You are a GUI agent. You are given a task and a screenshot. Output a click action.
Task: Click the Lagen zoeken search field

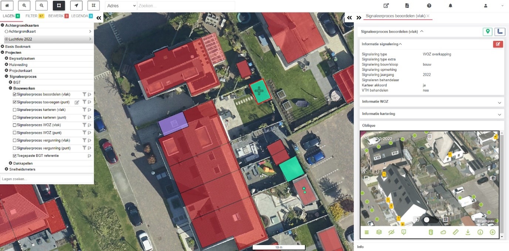point(47,179)
